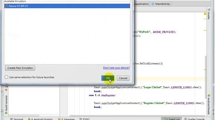
Task: Click the Gradle Console icon
Action: pos(185,119)
